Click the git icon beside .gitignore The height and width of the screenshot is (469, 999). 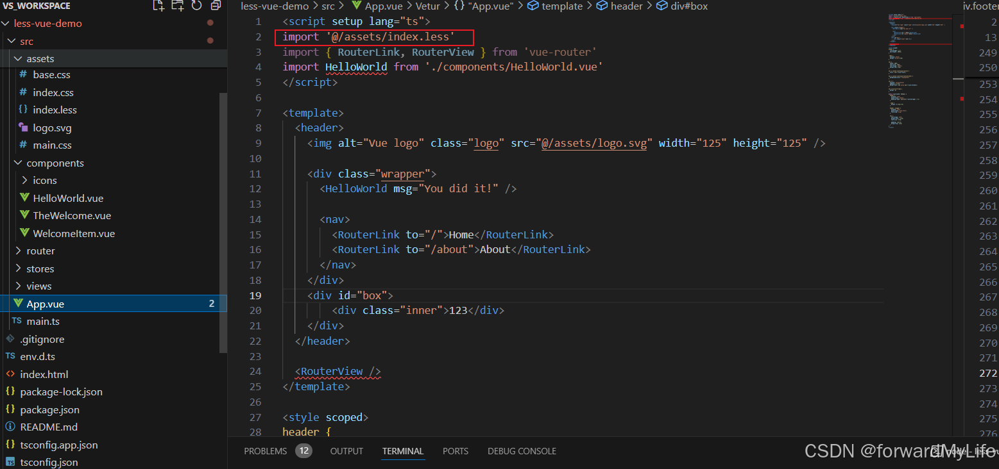click(x=10, y=339)
